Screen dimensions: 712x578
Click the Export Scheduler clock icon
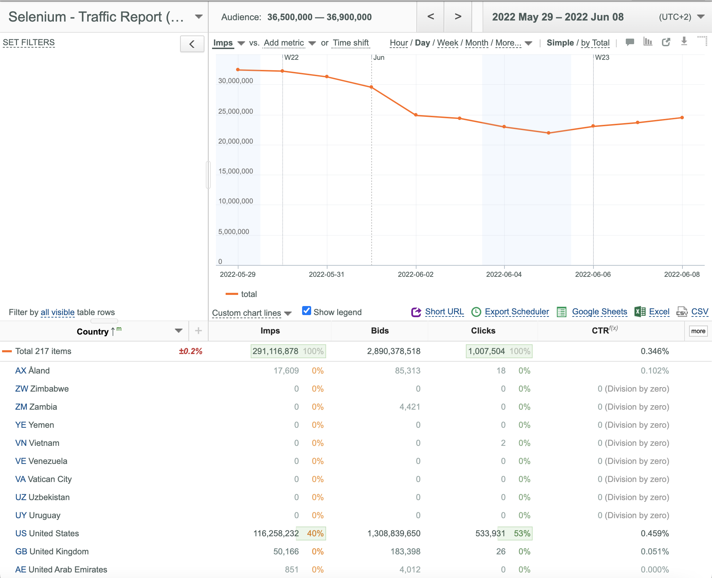476,312
